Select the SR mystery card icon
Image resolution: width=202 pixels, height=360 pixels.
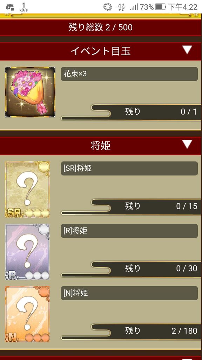(27, 189)
